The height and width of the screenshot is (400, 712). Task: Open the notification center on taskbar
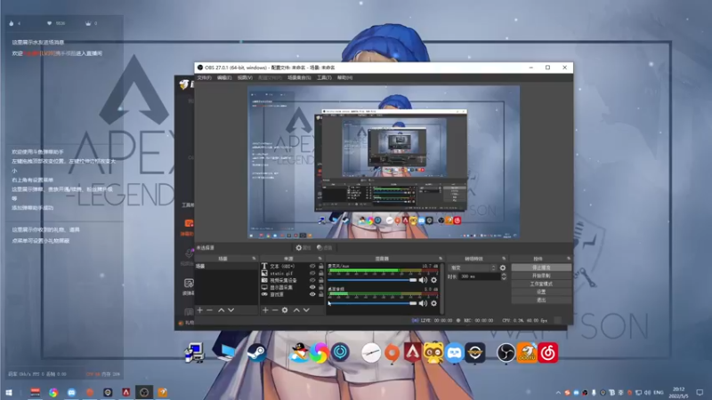point(700,392)
